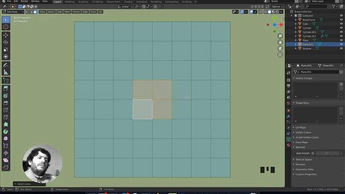
Task: Select the Poly Build tool
Action: pos(6,124)
